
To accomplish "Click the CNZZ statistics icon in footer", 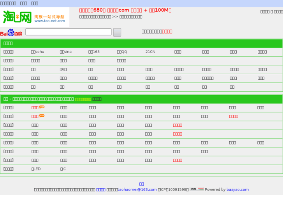I will 193,189.
